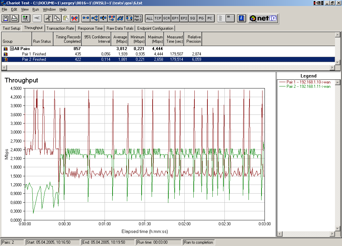Viewport: 342px width, 246px height.
Task: Click the Print icon in the toolbar
Action: [x=14, y=18]
